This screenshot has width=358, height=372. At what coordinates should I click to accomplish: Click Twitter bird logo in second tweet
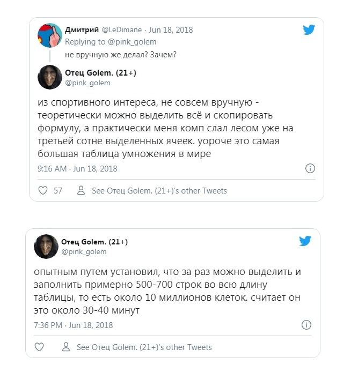point(305,242)
